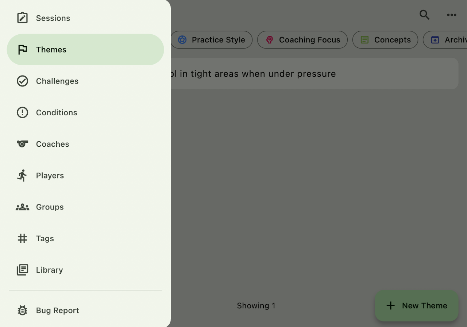
Task: Click the Library books icon
Action: click(x=22, y=270)
